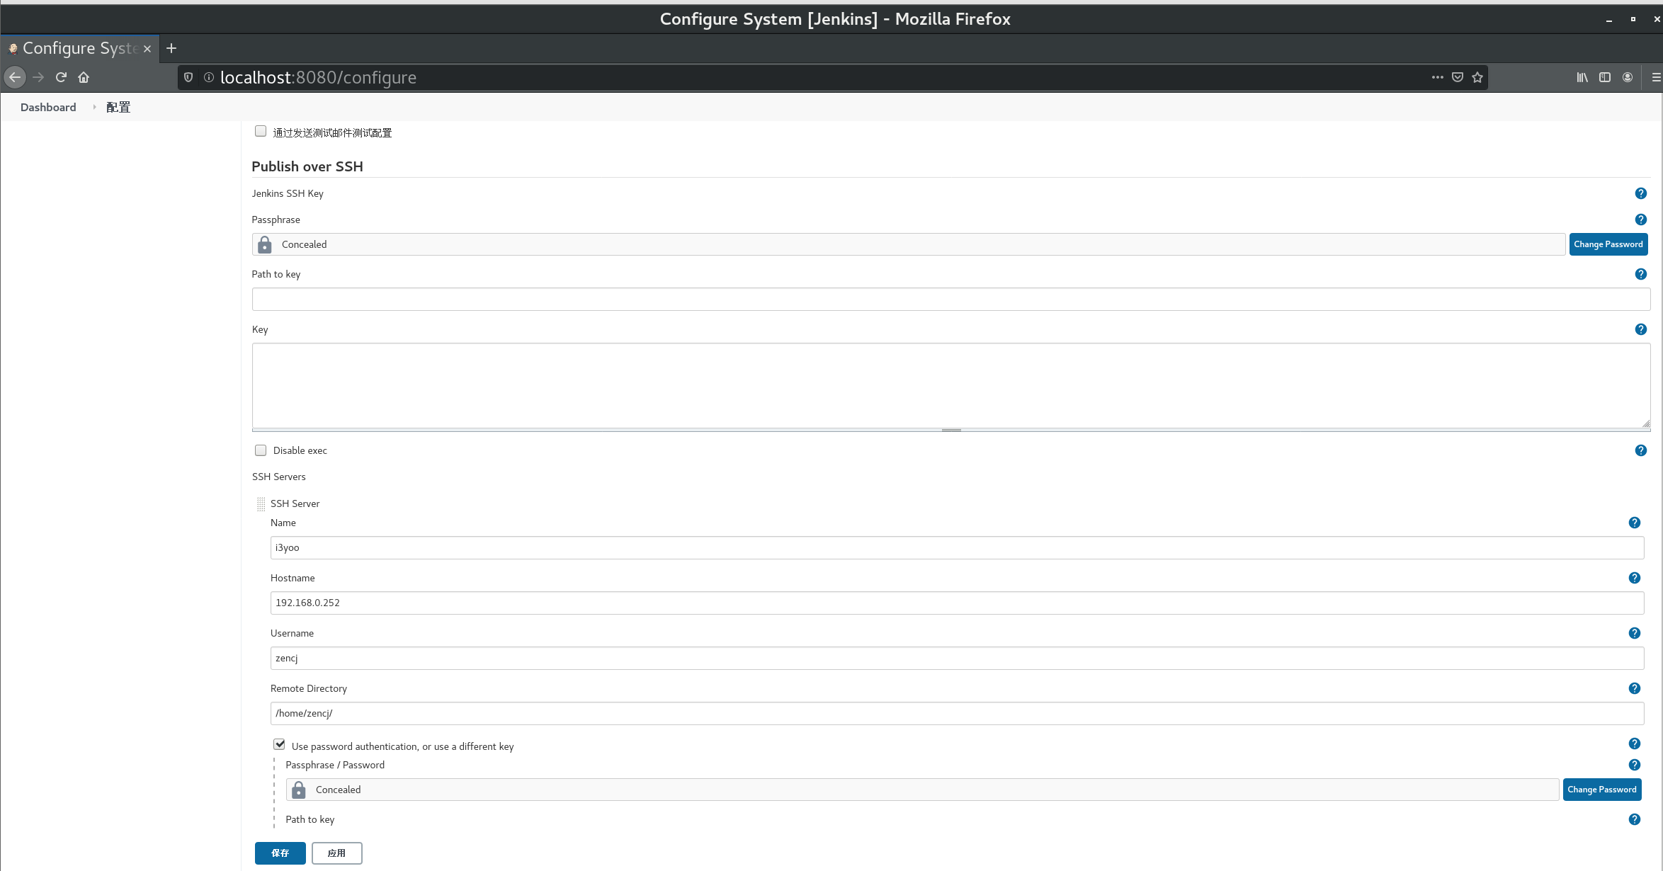Screen dimensions: 1663x871
Task: Open the Firefox home page icon
Action: click(x=84, y=77)
